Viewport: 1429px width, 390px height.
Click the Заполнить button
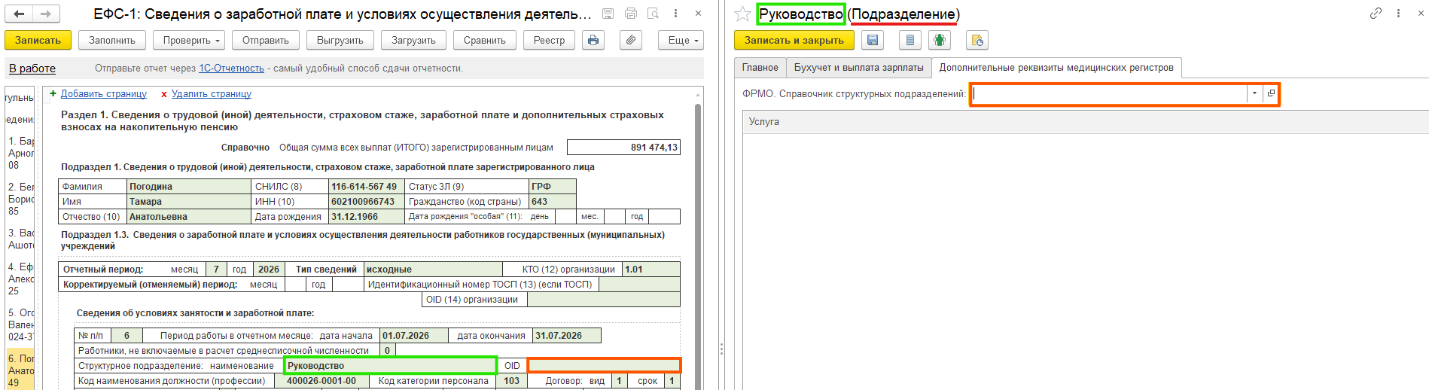(x=112, y=40)
